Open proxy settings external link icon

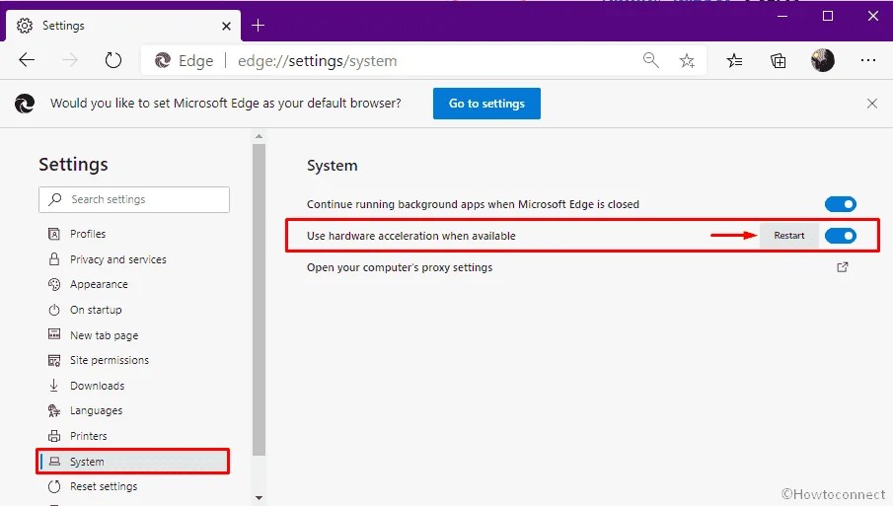pyautogui.click(x=843, y=267)
